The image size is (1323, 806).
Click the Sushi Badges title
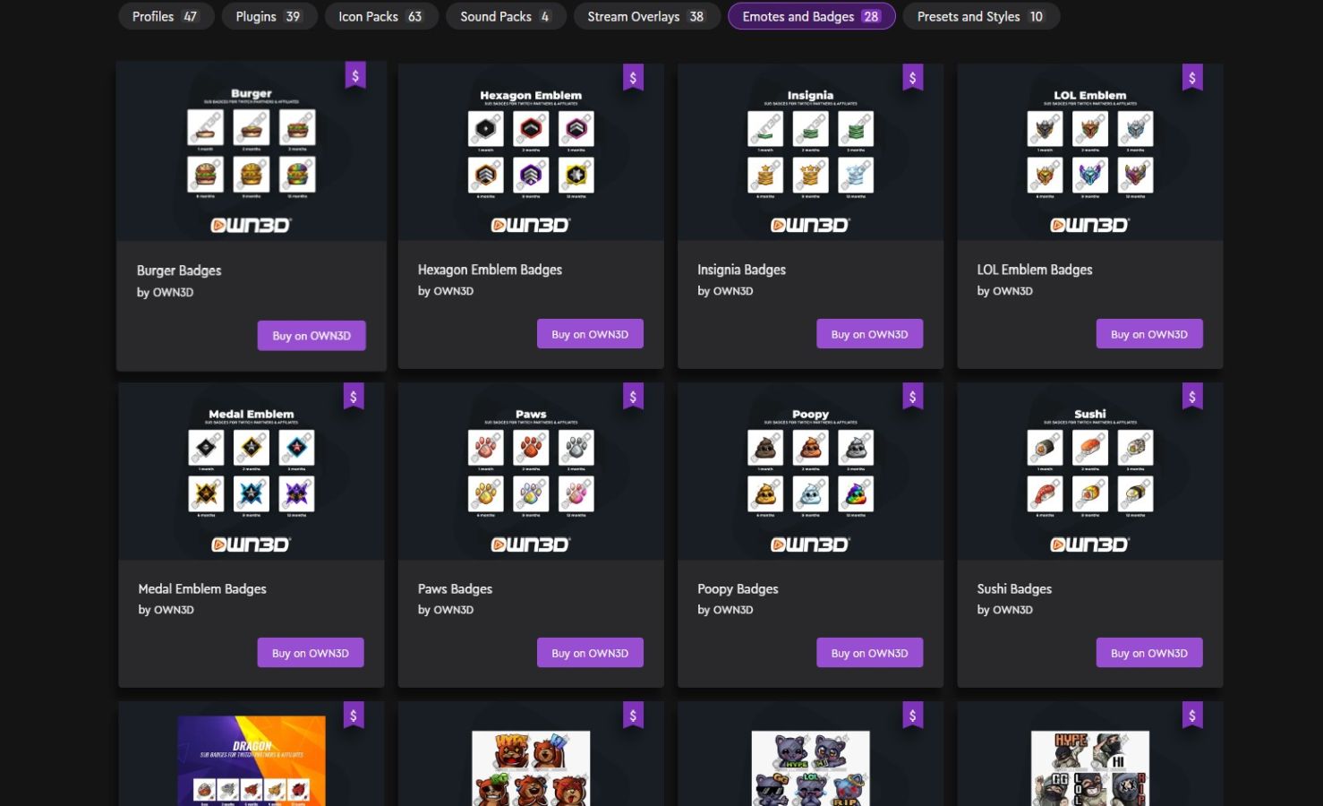(1014, 588)
